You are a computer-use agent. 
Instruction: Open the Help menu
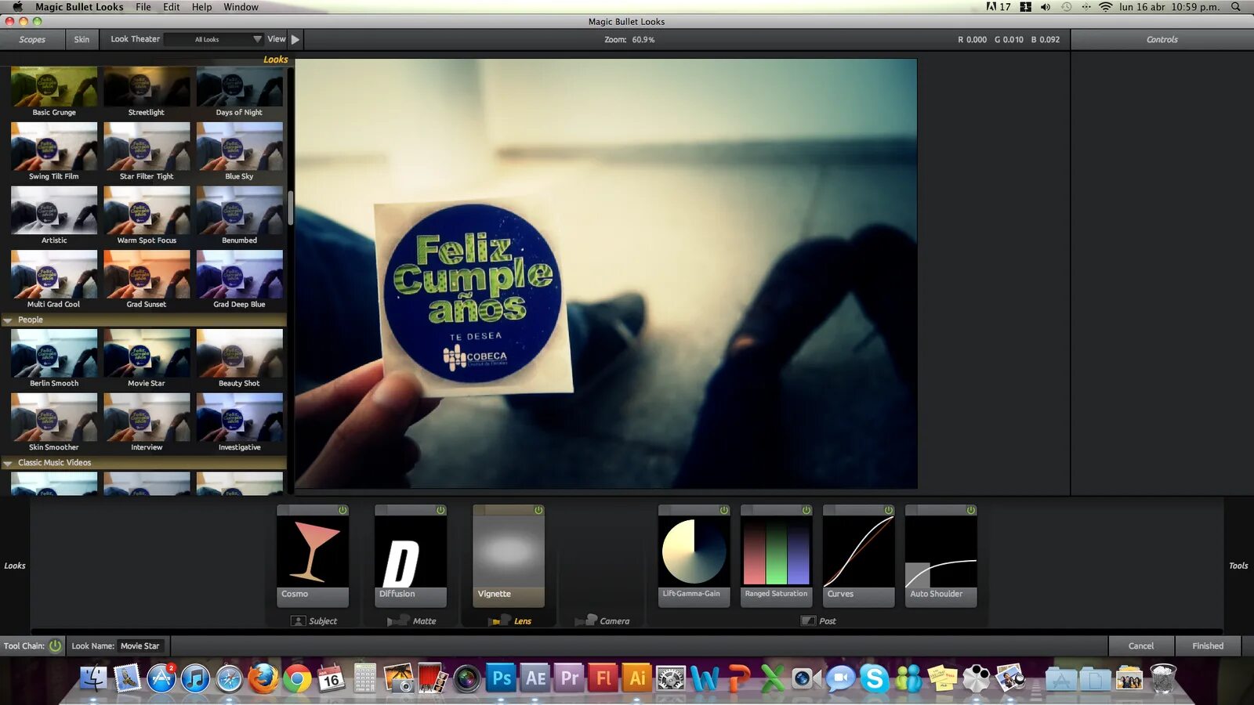[202, 7]
